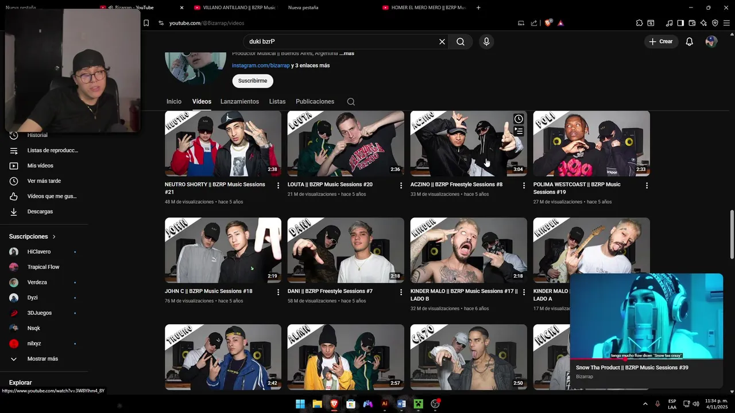Add ACZINO video to queue icon
735x413 pixels.
coord(519,131)
